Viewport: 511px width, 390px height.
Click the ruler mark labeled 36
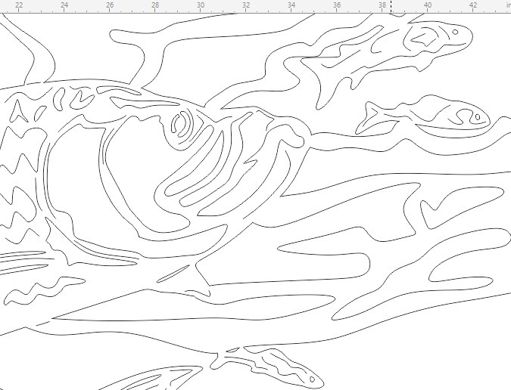[x=337, y=5]
